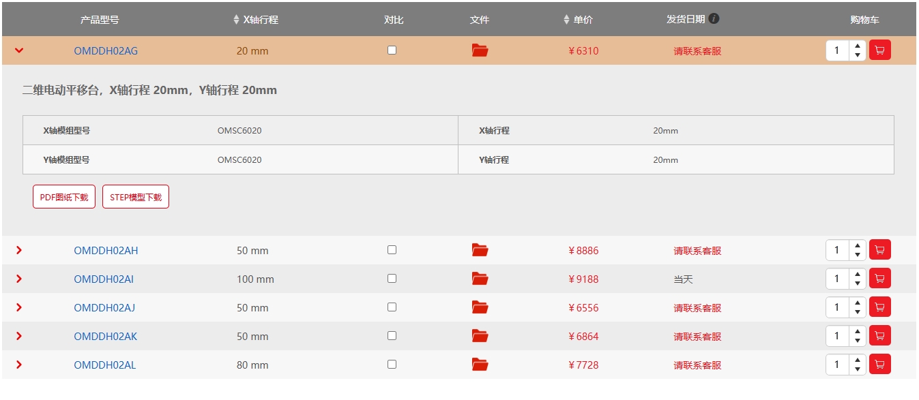Image resolution: width=919 pixels, height=400 pixels.
Task: Add OMDDH02AG to the shopping cart
Action: coord(879,50)
